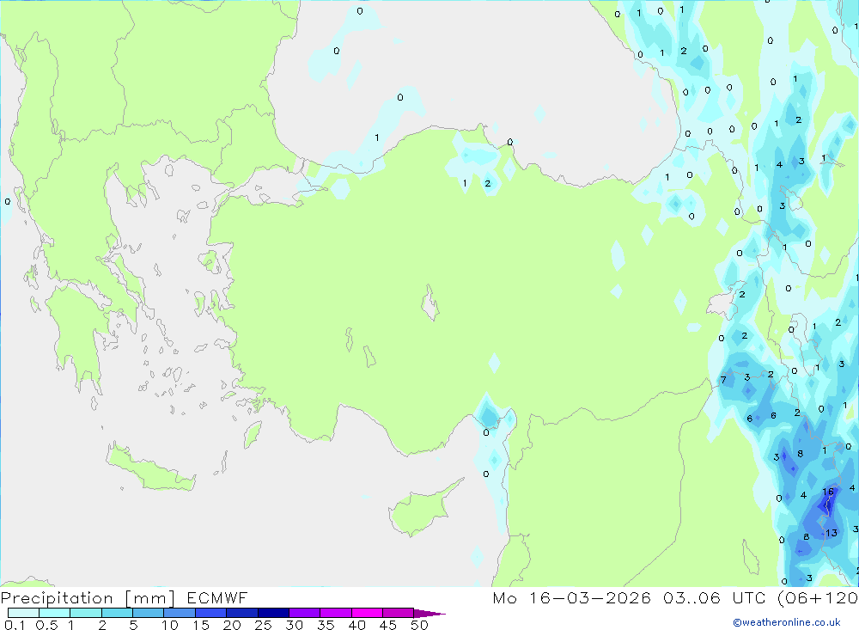Click the "(06+120" forecast offset text

[x=818, y=598]
